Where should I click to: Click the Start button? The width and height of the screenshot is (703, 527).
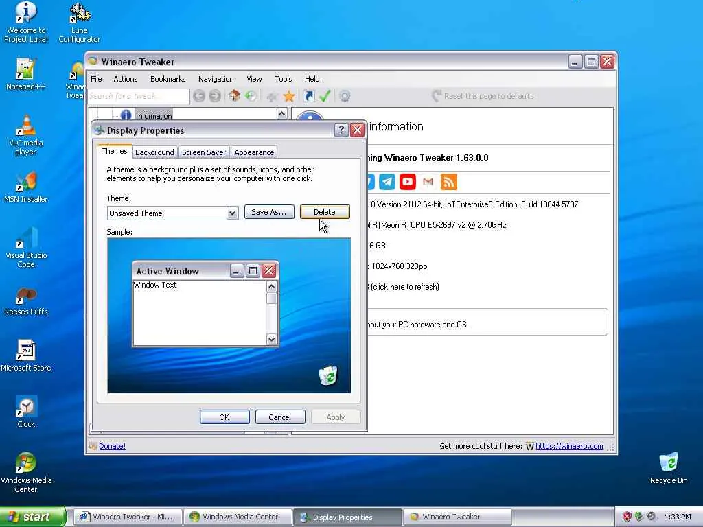(x=33, y=517)
